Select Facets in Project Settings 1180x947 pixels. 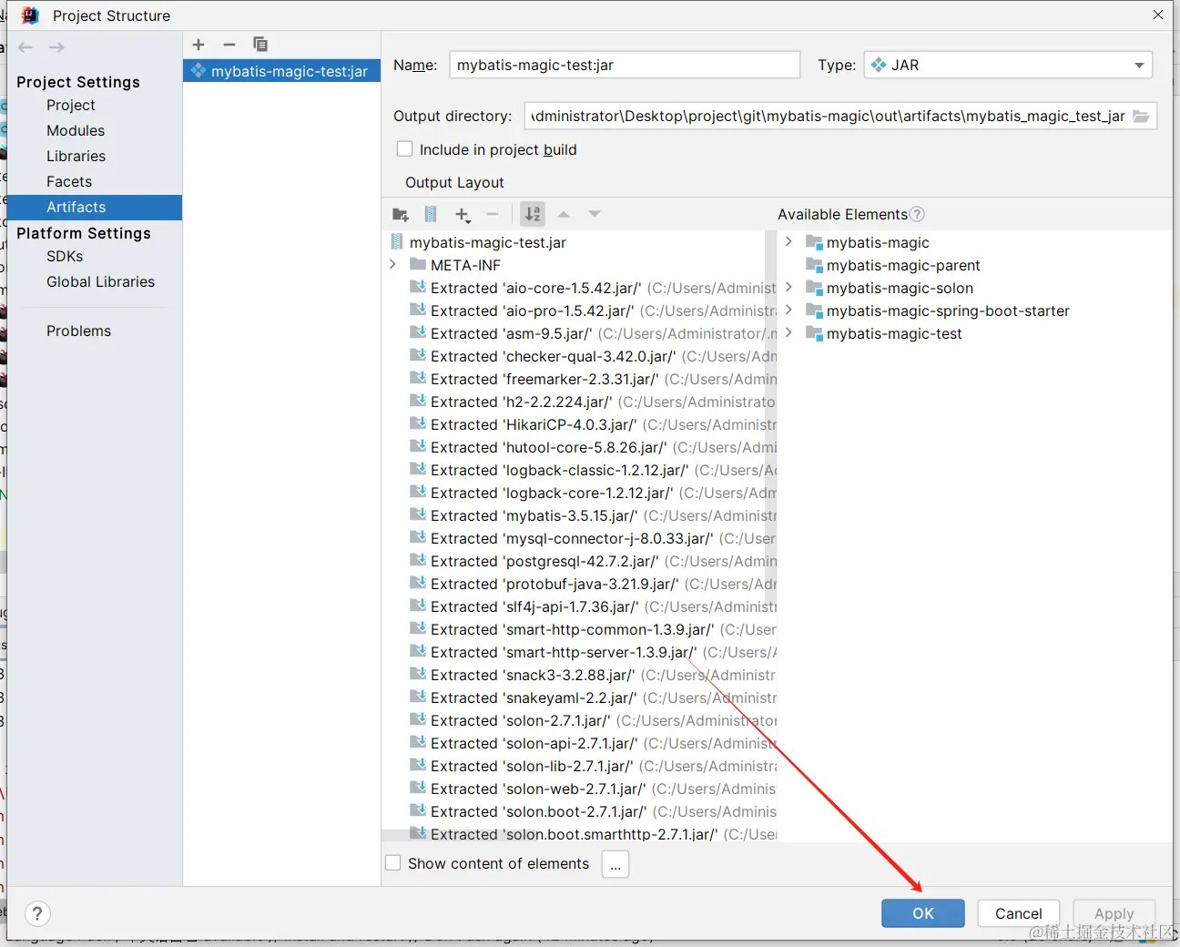69,182
